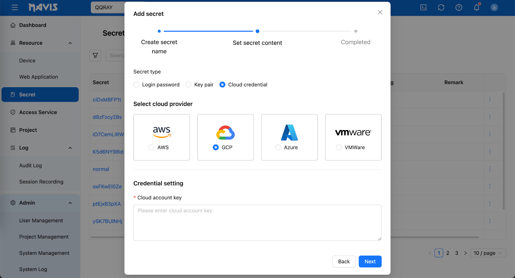Click the secret list Search field
Image resolution: width=515 pixels, height=278 pixels.
pos(115,55)
